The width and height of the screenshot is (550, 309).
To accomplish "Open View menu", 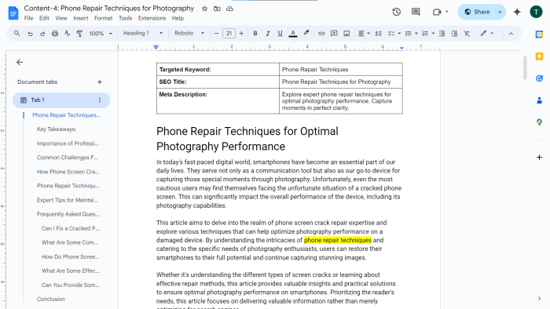I will tap(61, 18).
